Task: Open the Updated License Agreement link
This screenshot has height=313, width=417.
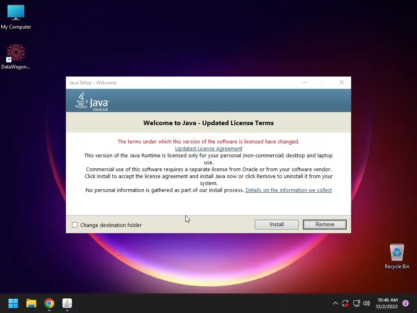Action: pos(208,148)
